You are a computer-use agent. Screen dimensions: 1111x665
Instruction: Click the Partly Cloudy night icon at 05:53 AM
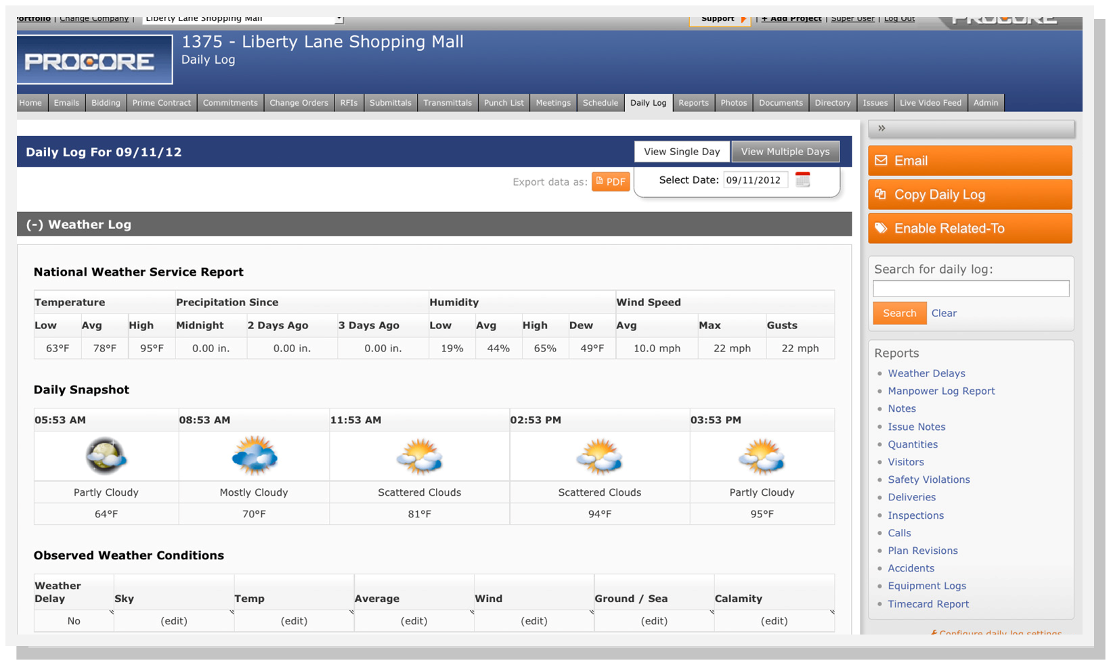106,456
